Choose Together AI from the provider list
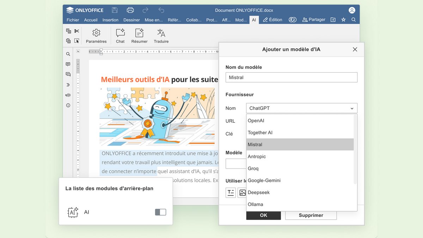 coord(300,133)
